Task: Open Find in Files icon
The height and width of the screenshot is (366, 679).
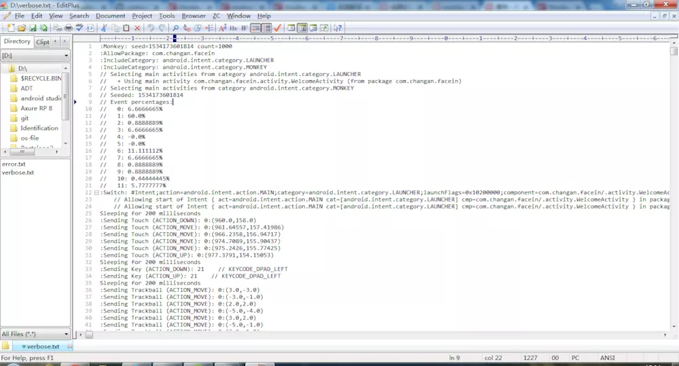Action: pos(198,28)
